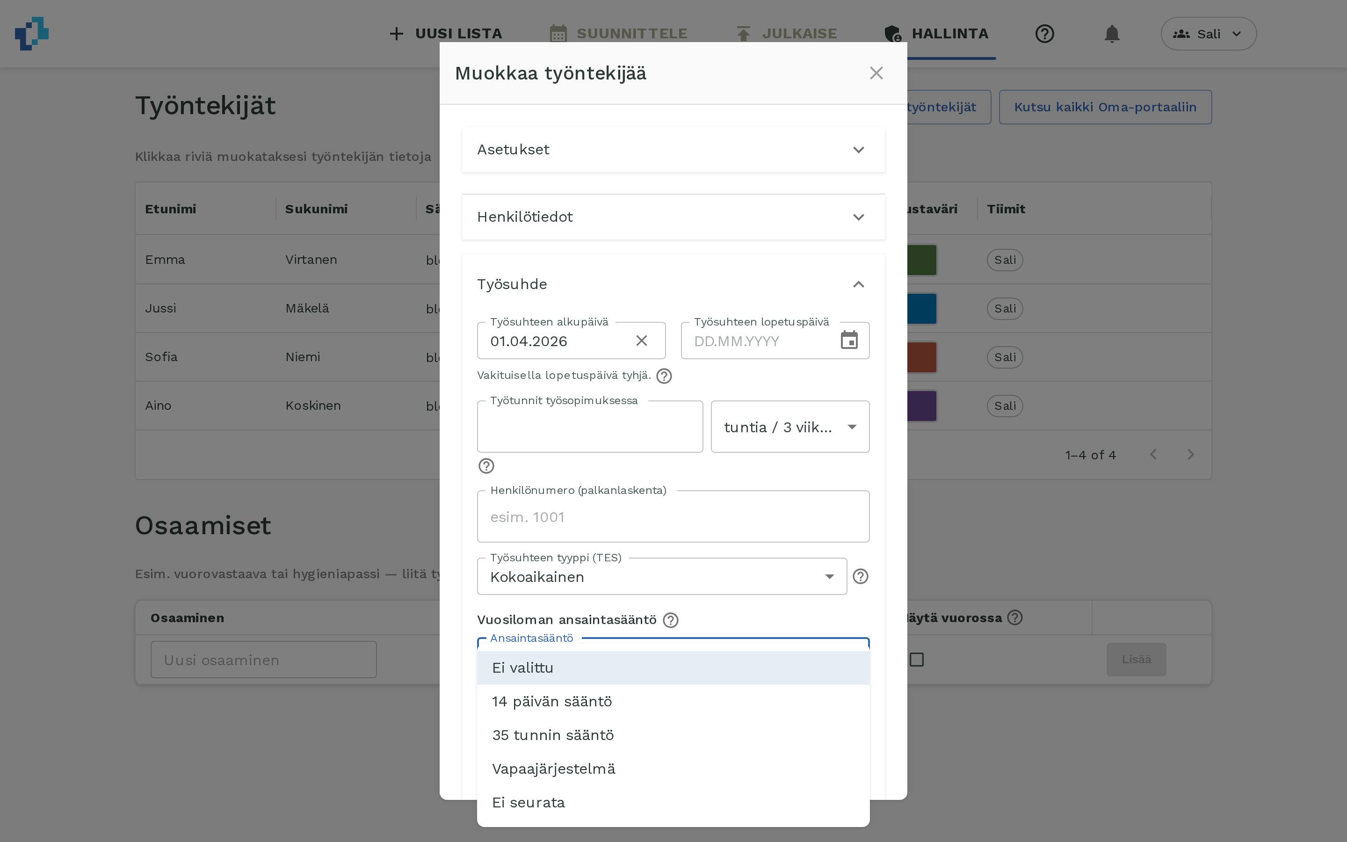The height and width of the screenshot is (842, 1347).
Task: Click the Sofia first name cell
Action: [x=161, y=357]
